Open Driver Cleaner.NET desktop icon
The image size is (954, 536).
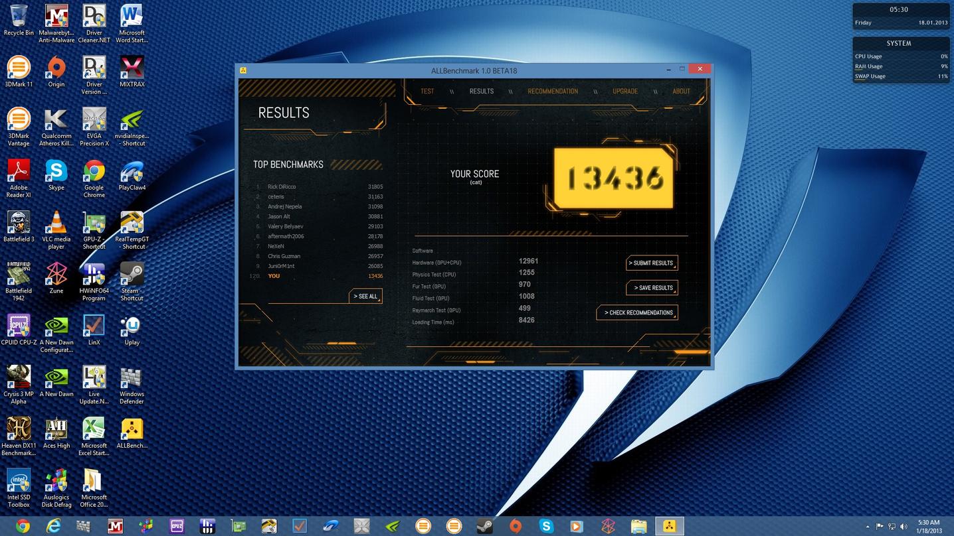coord(94,24)
